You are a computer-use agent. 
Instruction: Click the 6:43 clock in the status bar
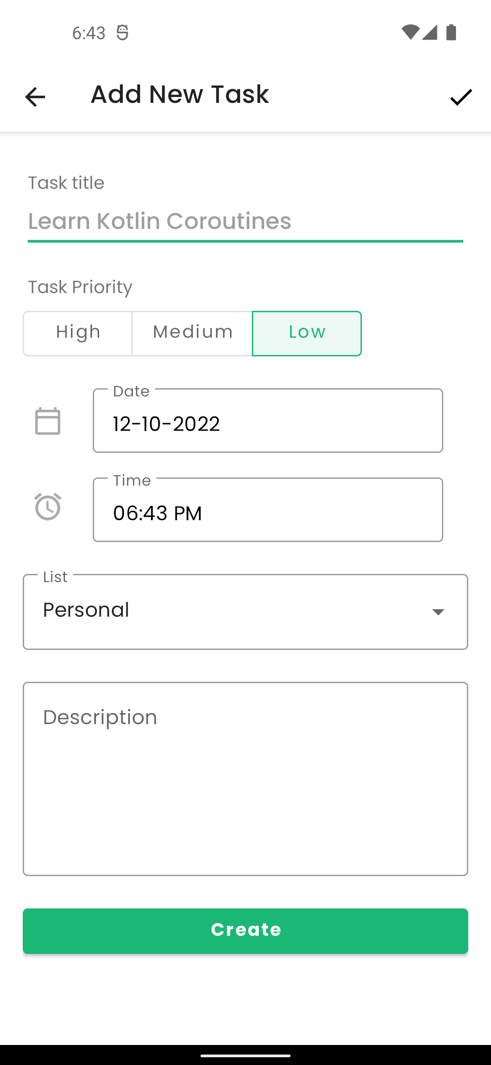point(89,32)
